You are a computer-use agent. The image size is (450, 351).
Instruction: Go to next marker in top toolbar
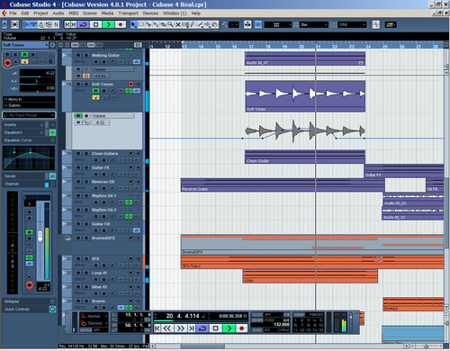click(x=74, y=24)
